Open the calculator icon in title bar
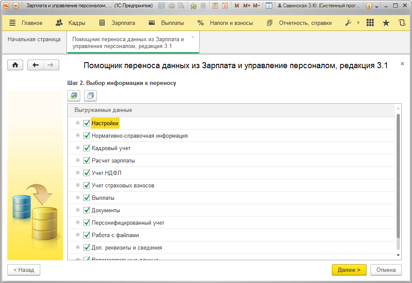Viewport: 412px width, 283px height. coord(214,6)
